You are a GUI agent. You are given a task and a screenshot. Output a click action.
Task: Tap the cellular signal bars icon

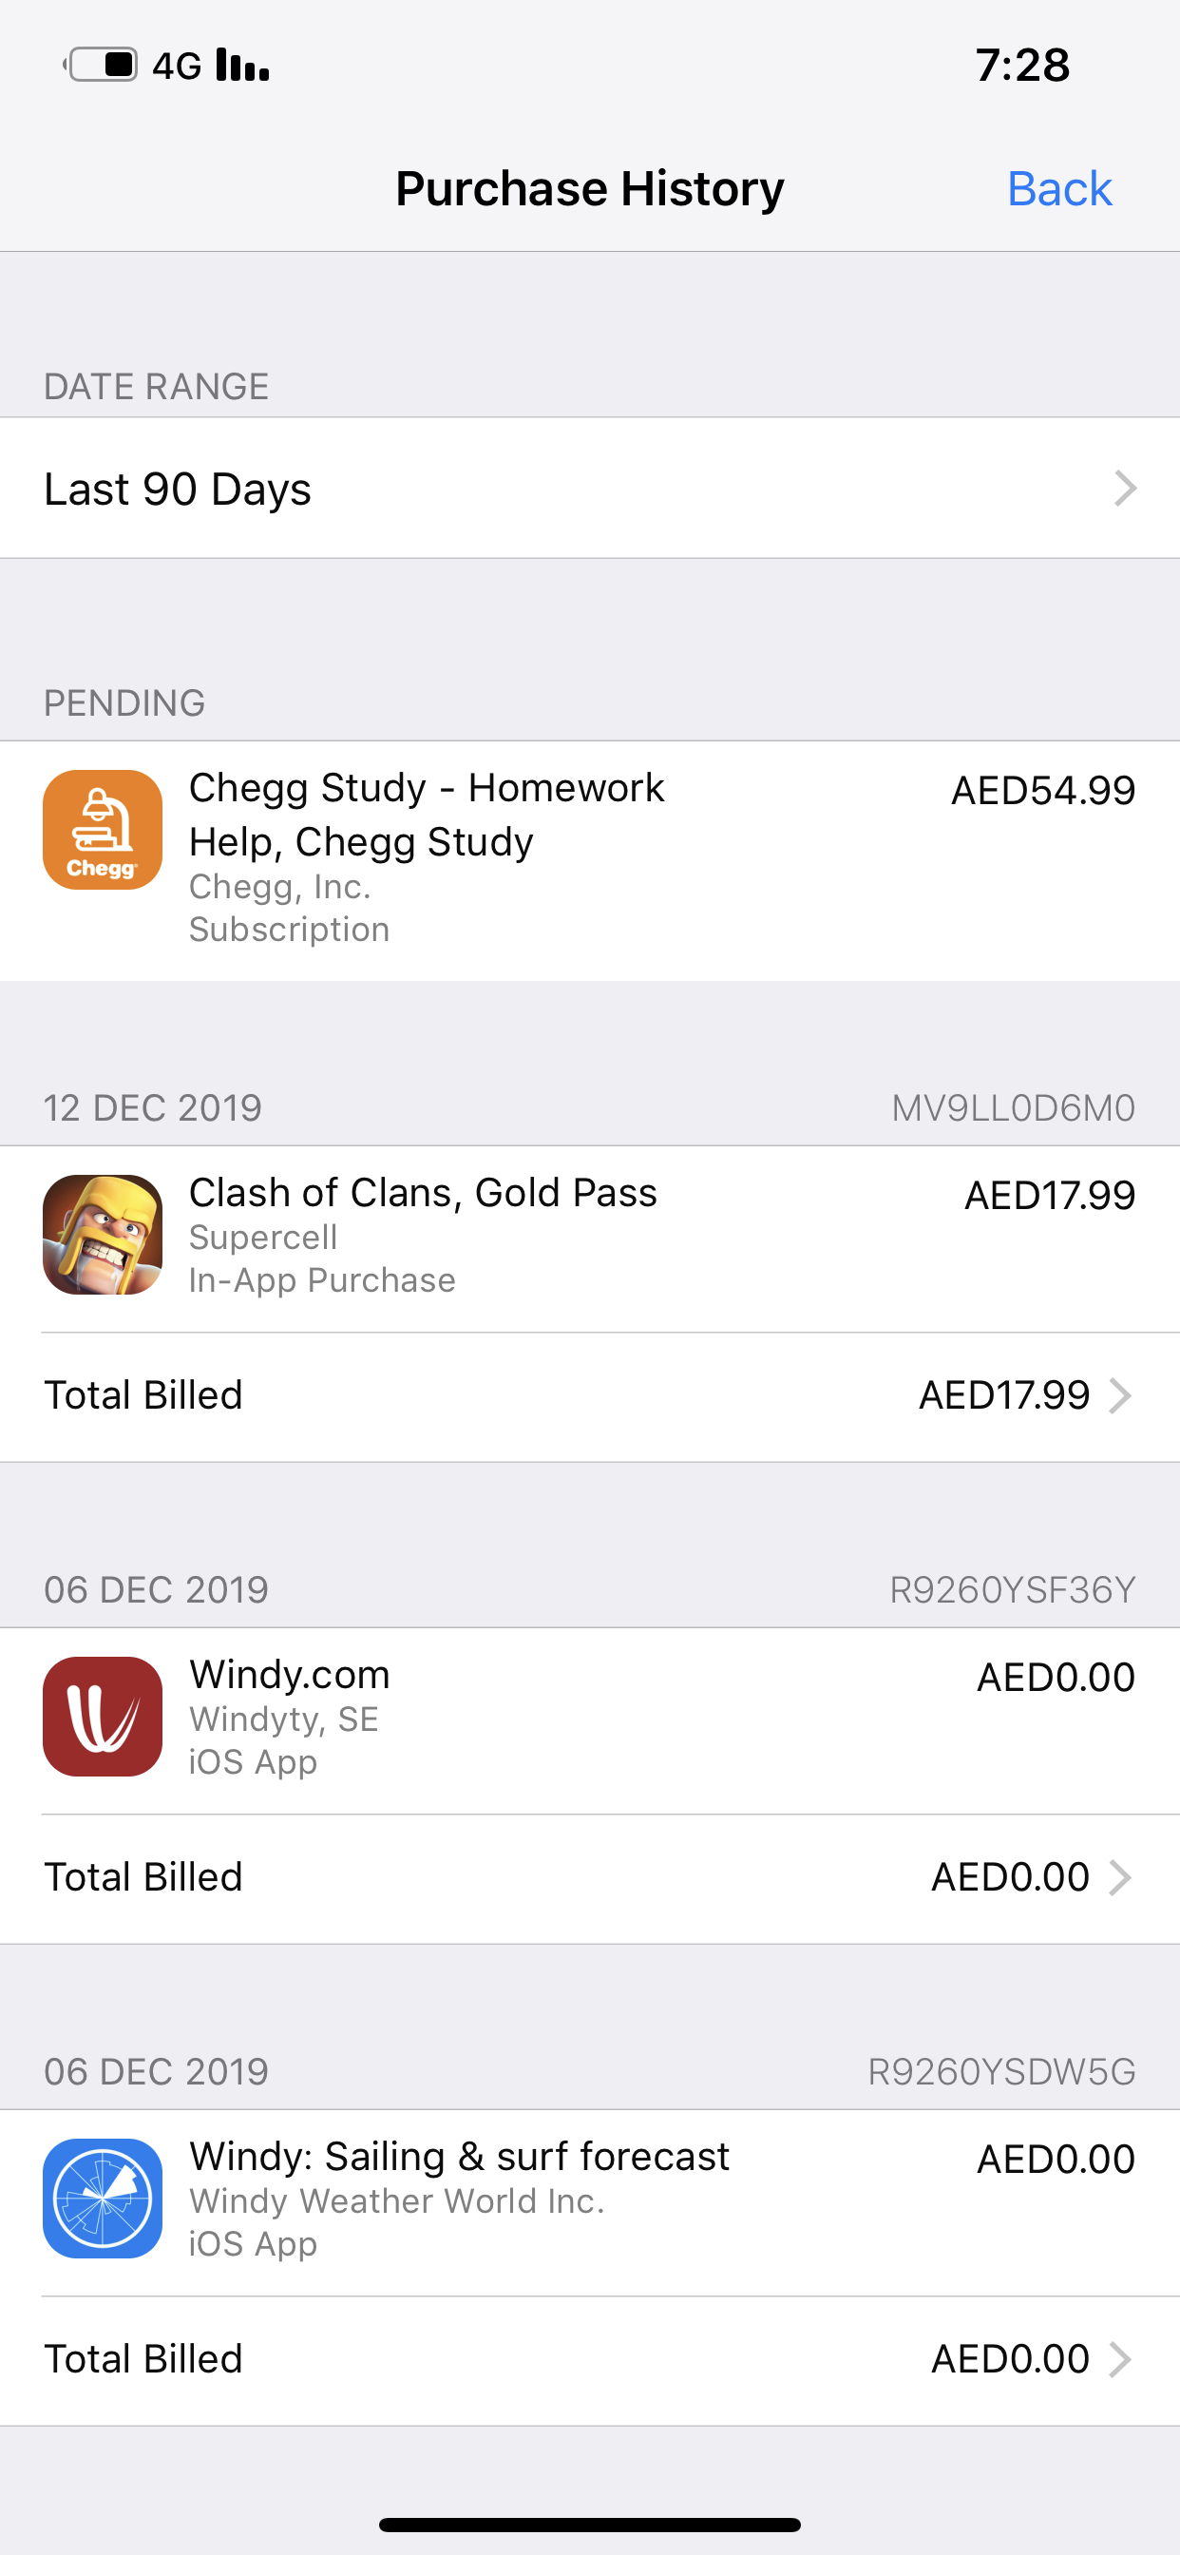pos(243,66)
